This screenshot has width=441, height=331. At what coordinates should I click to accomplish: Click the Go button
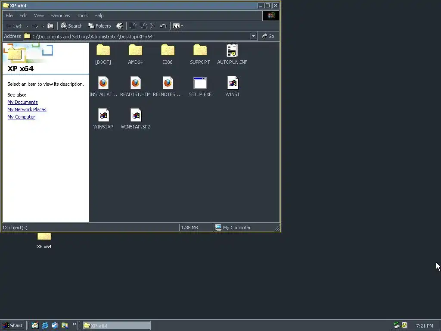(268, 36)
